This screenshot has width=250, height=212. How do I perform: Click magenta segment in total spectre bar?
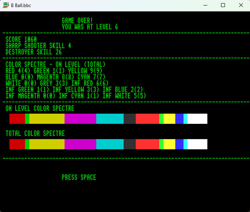point(81,144)
